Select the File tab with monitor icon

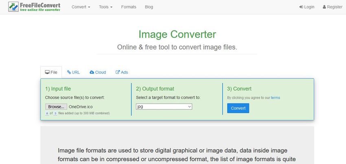(x=51, y=72)
